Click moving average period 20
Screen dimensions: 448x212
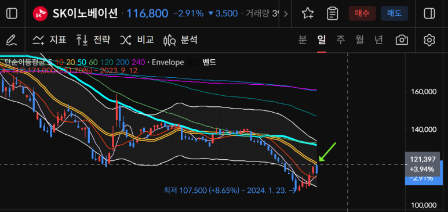[x=70, y=62]
